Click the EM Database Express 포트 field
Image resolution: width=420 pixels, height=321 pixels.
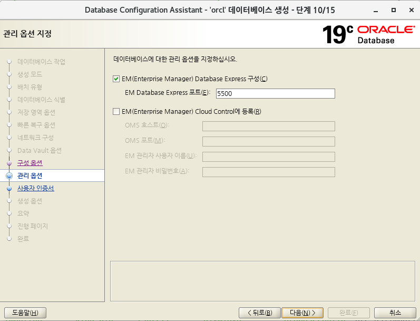(x=276, y=93)
